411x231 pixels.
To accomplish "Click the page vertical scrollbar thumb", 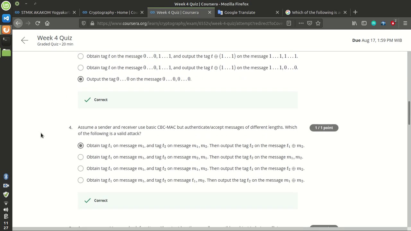I will [409, 113].
